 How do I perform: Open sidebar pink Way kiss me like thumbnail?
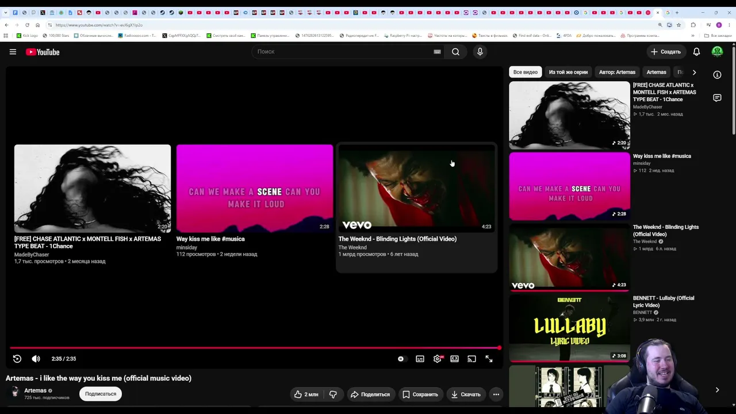pos(569,186)
